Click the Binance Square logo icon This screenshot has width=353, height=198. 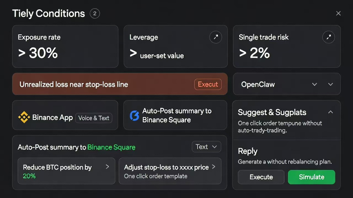[134, 116]
